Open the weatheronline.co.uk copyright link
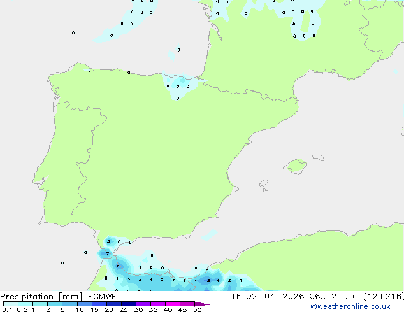Image resolution: width=404 pixels, height=312 pixels. [350, 306]
